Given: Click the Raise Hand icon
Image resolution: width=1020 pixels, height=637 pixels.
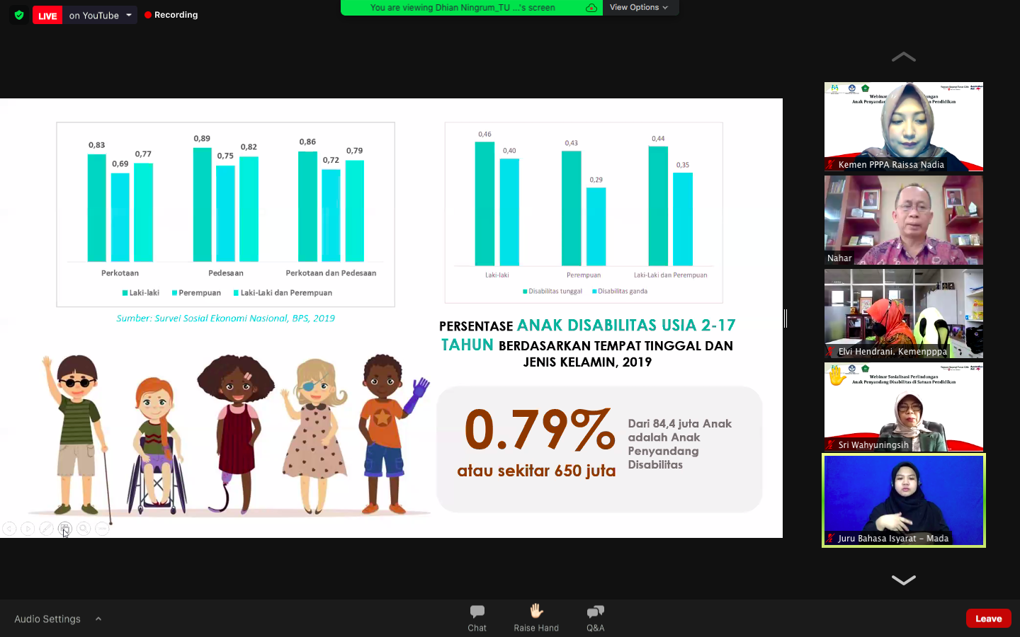Looking at the screenshot, I should pos(536,616).
